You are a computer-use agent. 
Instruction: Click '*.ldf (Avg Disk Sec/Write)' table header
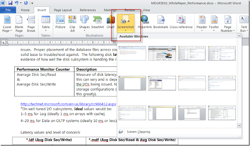[49, 140]
